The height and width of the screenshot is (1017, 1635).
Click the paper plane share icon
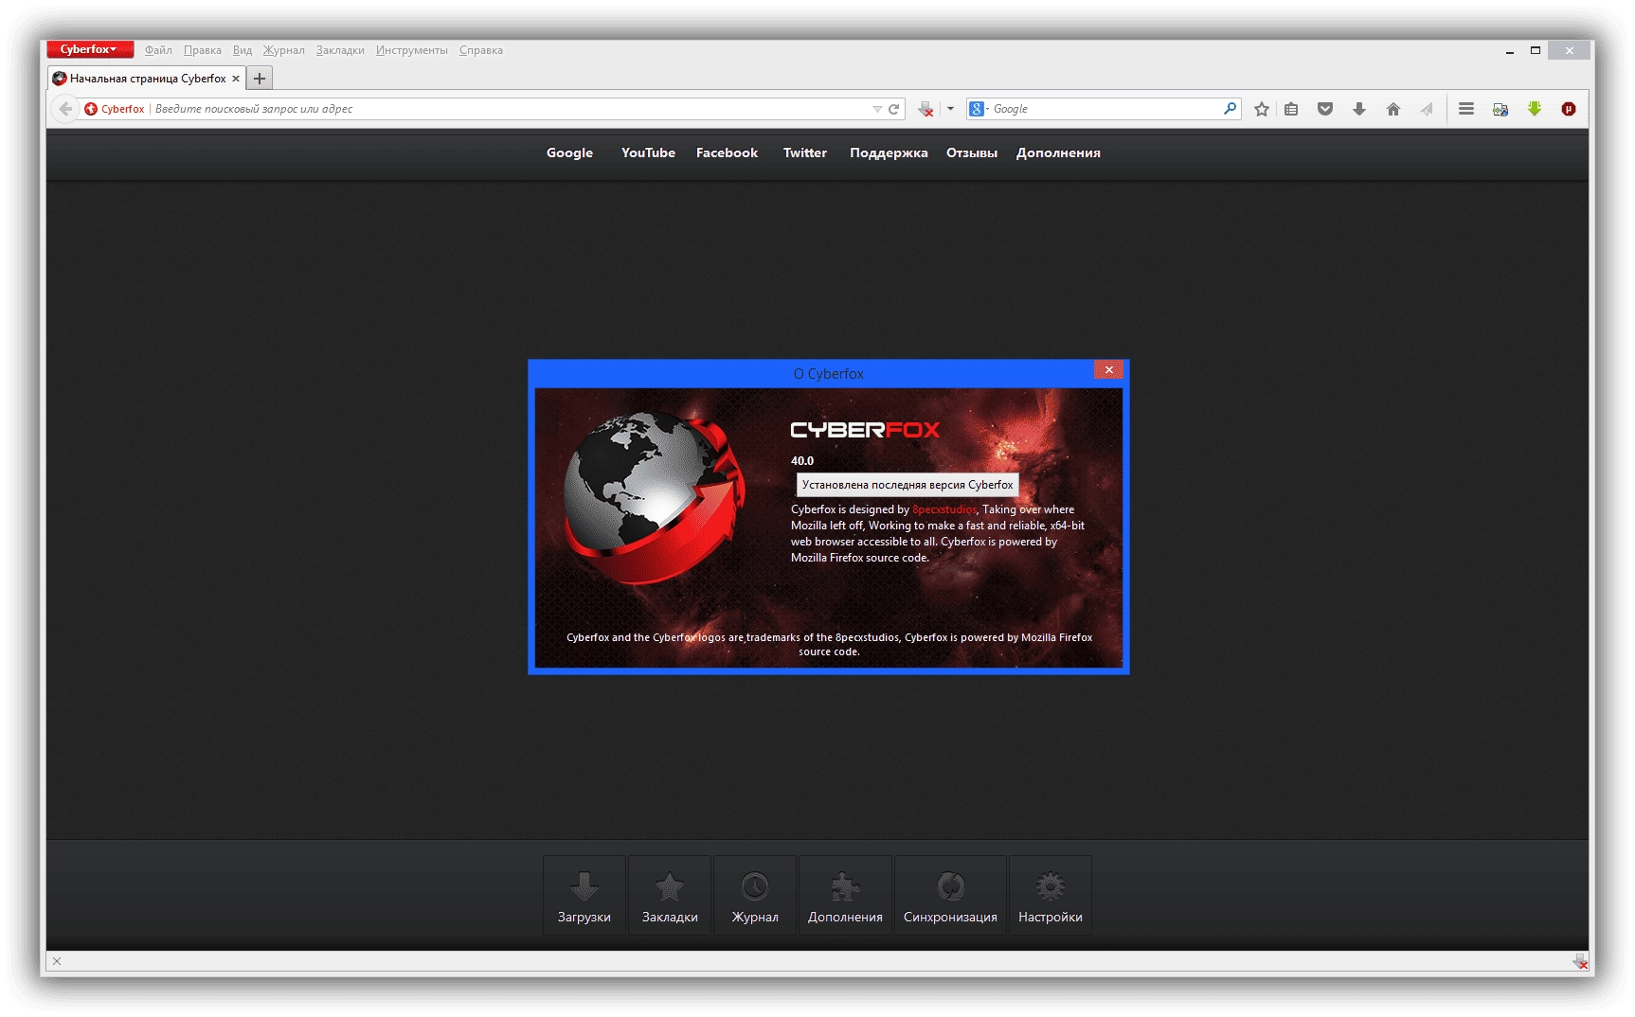point(1427,109)
